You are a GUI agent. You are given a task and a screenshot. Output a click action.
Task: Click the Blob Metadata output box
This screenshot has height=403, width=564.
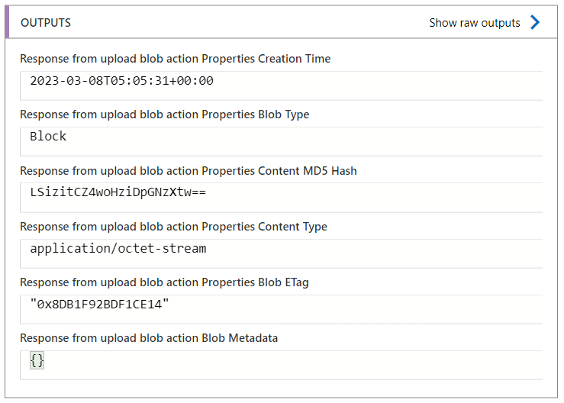pos(282,365)
